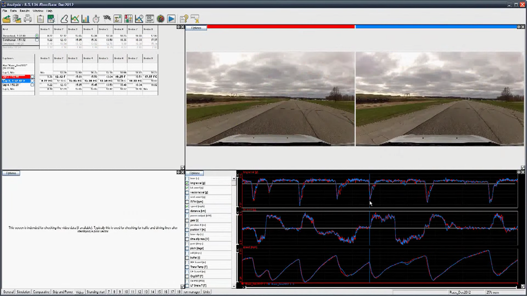
Task: Click the right blue-lap video frame
Action: 441,99
